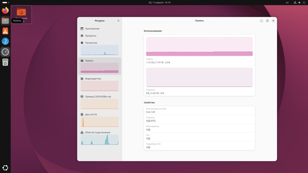Open Приложения in the sidebar
The height and width of the screenshot is (173, 308).
point(100,29)
